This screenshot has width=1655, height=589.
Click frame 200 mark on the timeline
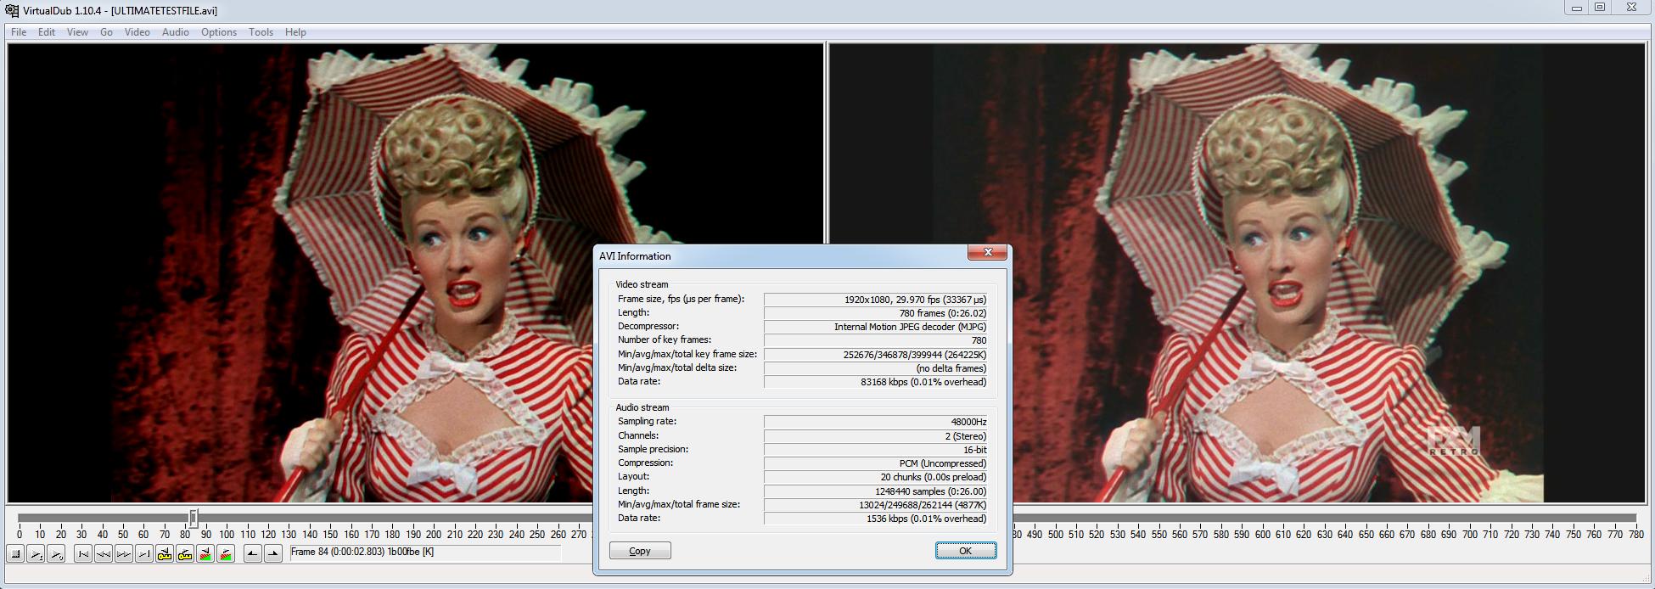pyautogui.click(x=434, y=534)
